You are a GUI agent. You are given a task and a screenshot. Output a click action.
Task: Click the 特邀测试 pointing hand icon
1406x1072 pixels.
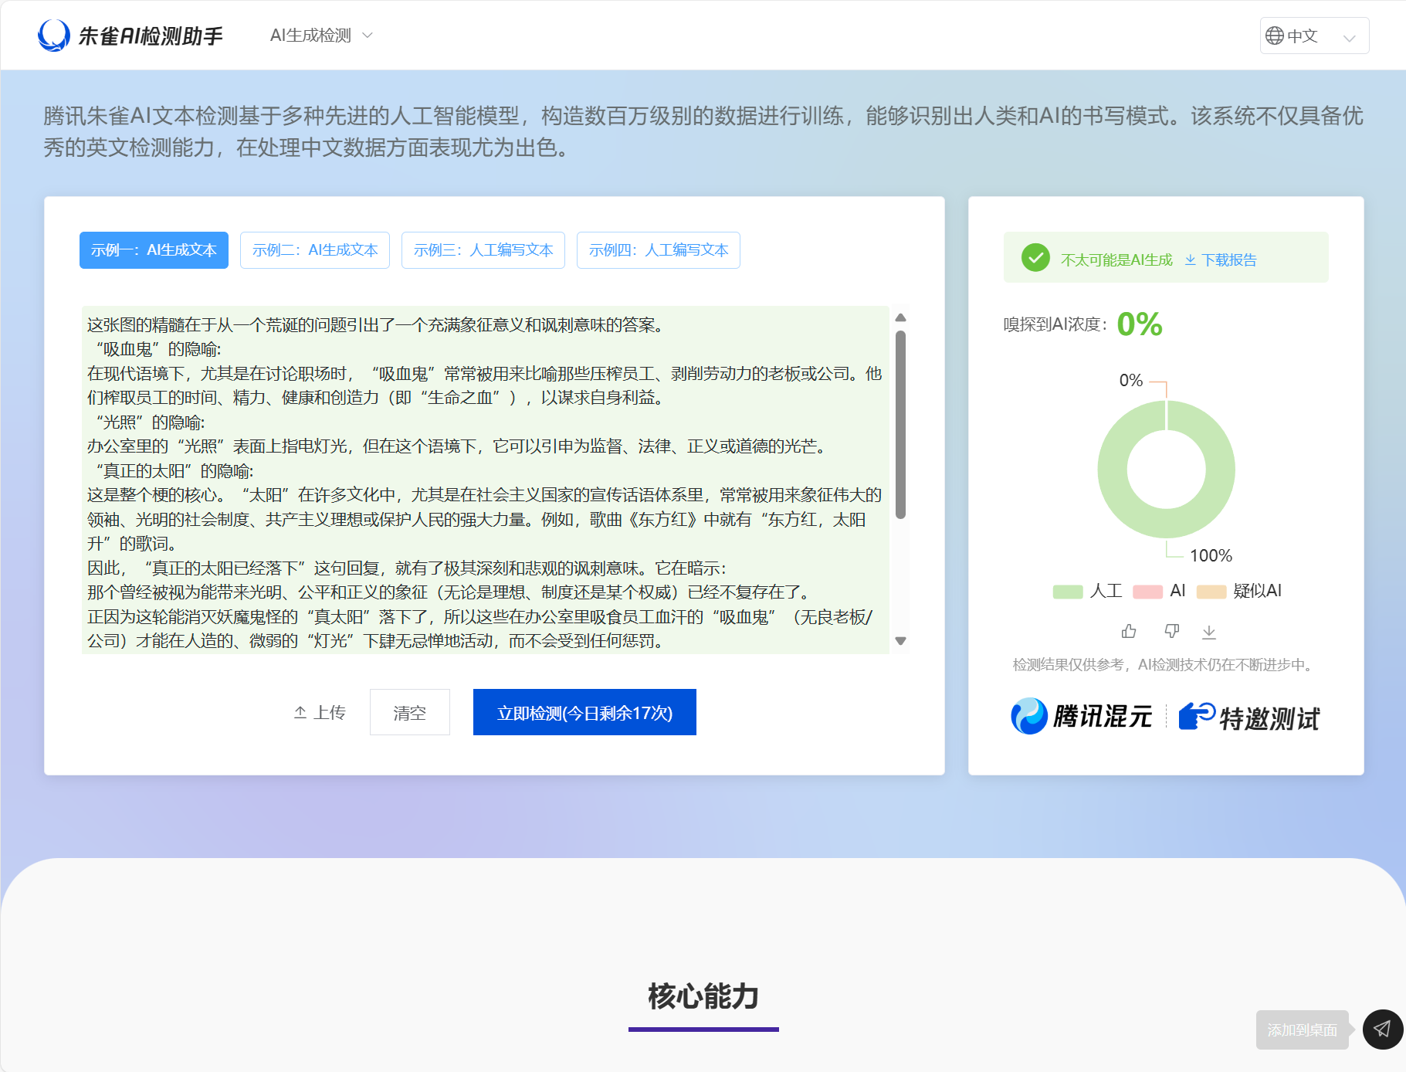point(1197,716)
